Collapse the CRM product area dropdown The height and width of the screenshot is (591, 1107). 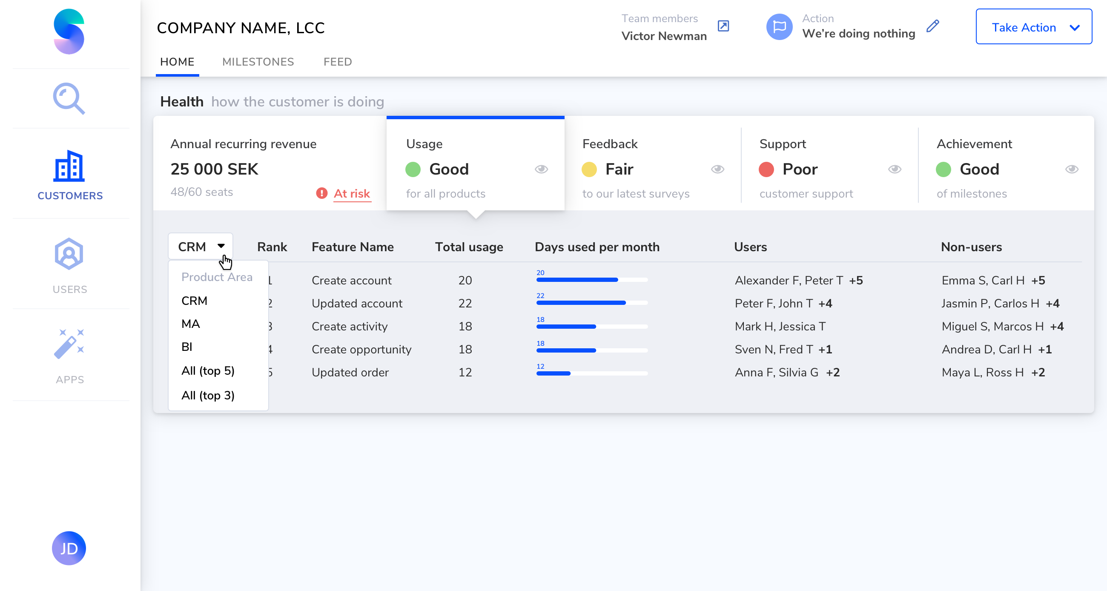click(200, 247)
